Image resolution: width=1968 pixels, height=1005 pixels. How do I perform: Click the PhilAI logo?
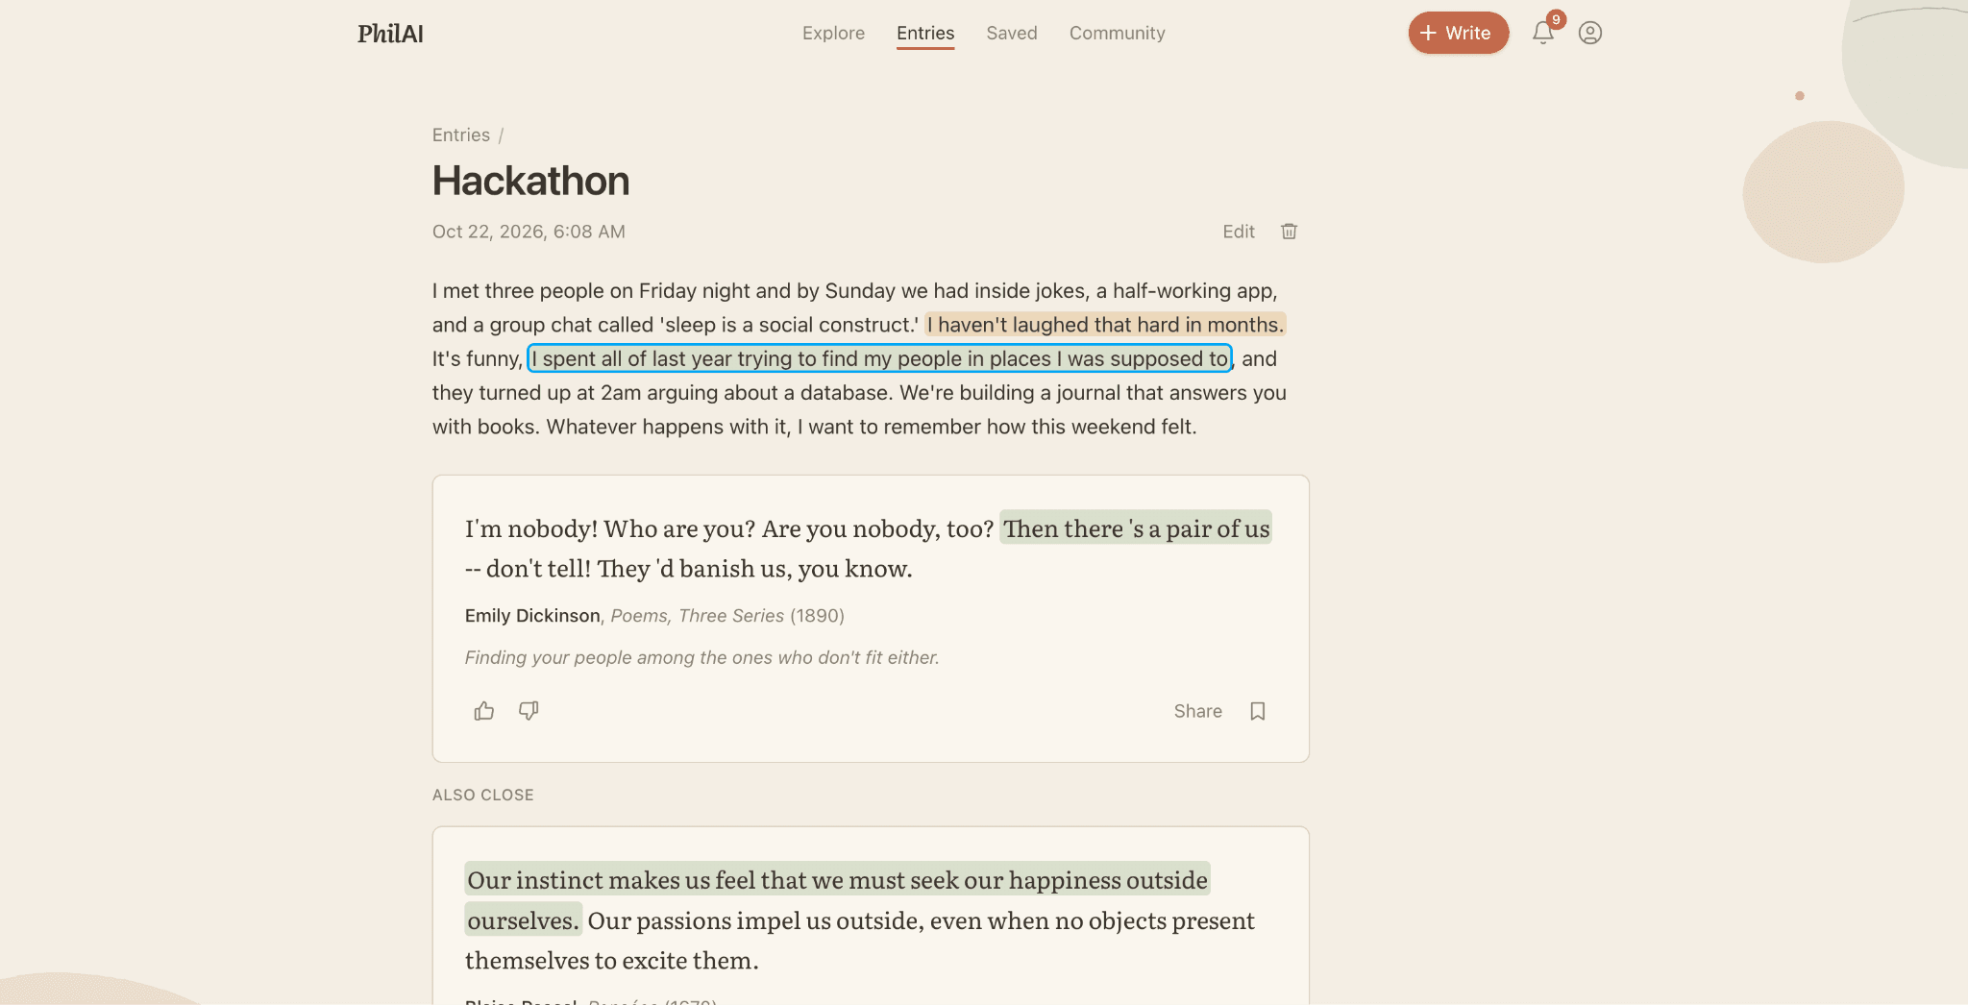(x=390, y=34)
